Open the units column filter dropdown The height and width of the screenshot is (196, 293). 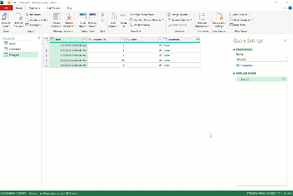click(x=160, y=40)
